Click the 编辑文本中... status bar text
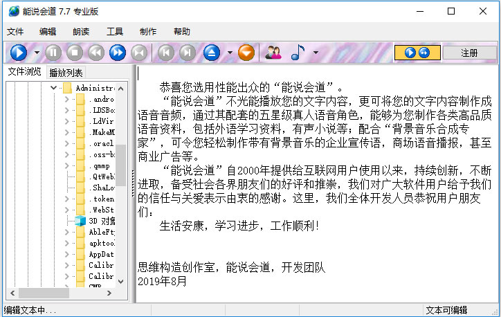This screenshot has height=317, width=501. [30, 310]
